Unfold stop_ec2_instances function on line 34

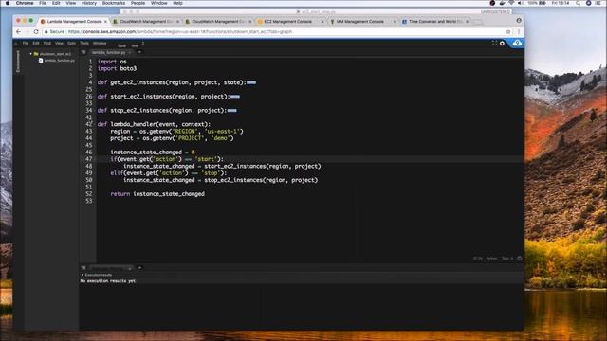pos(231,110)
